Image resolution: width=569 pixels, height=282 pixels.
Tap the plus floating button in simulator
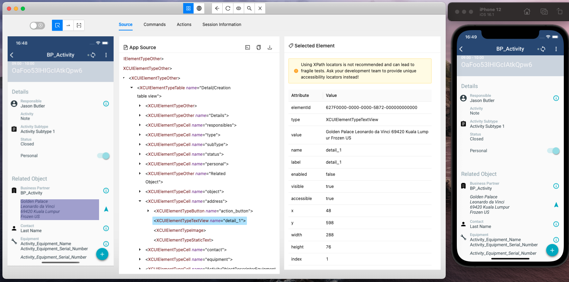[x=552, y=250]
